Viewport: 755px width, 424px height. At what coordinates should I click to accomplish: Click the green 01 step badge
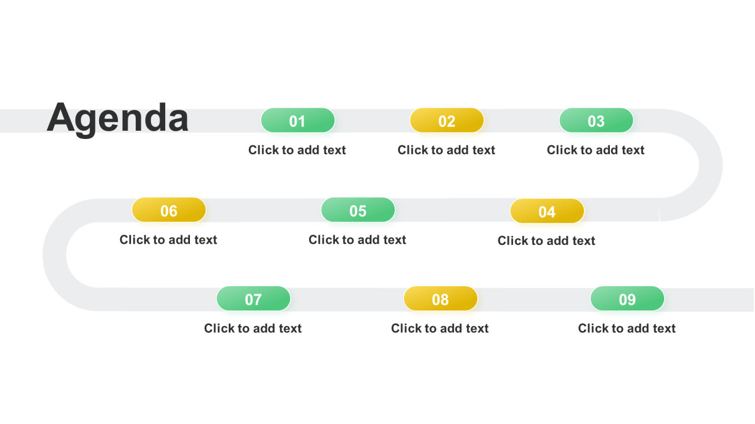pyautogui.click(x=298, y=121)
